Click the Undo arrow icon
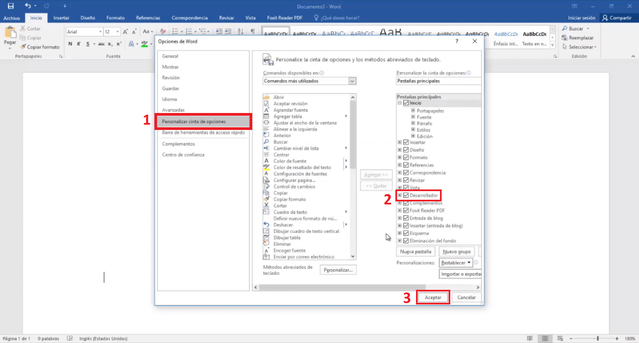Image resolution: width=639 pixels, height=343 pixels. [x=28, y=6]
